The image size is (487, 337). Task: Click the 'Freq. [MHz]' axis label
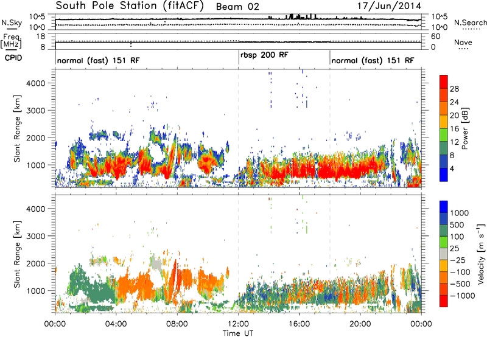pos(11,41)
